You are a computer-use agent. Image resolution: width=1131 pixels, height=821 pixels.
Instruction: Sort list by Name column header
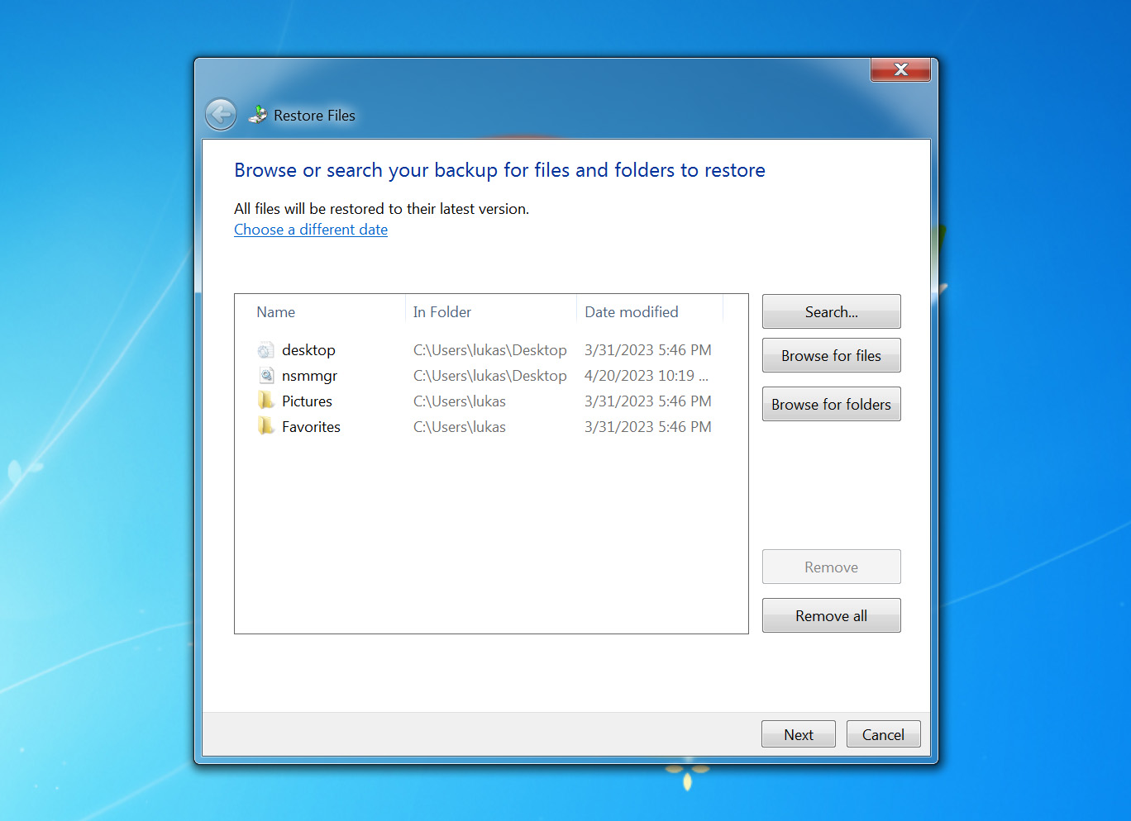click(276, 312)
